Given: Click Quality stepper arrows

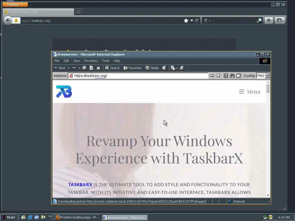Looking at the screenshot, I should point(267,76).
